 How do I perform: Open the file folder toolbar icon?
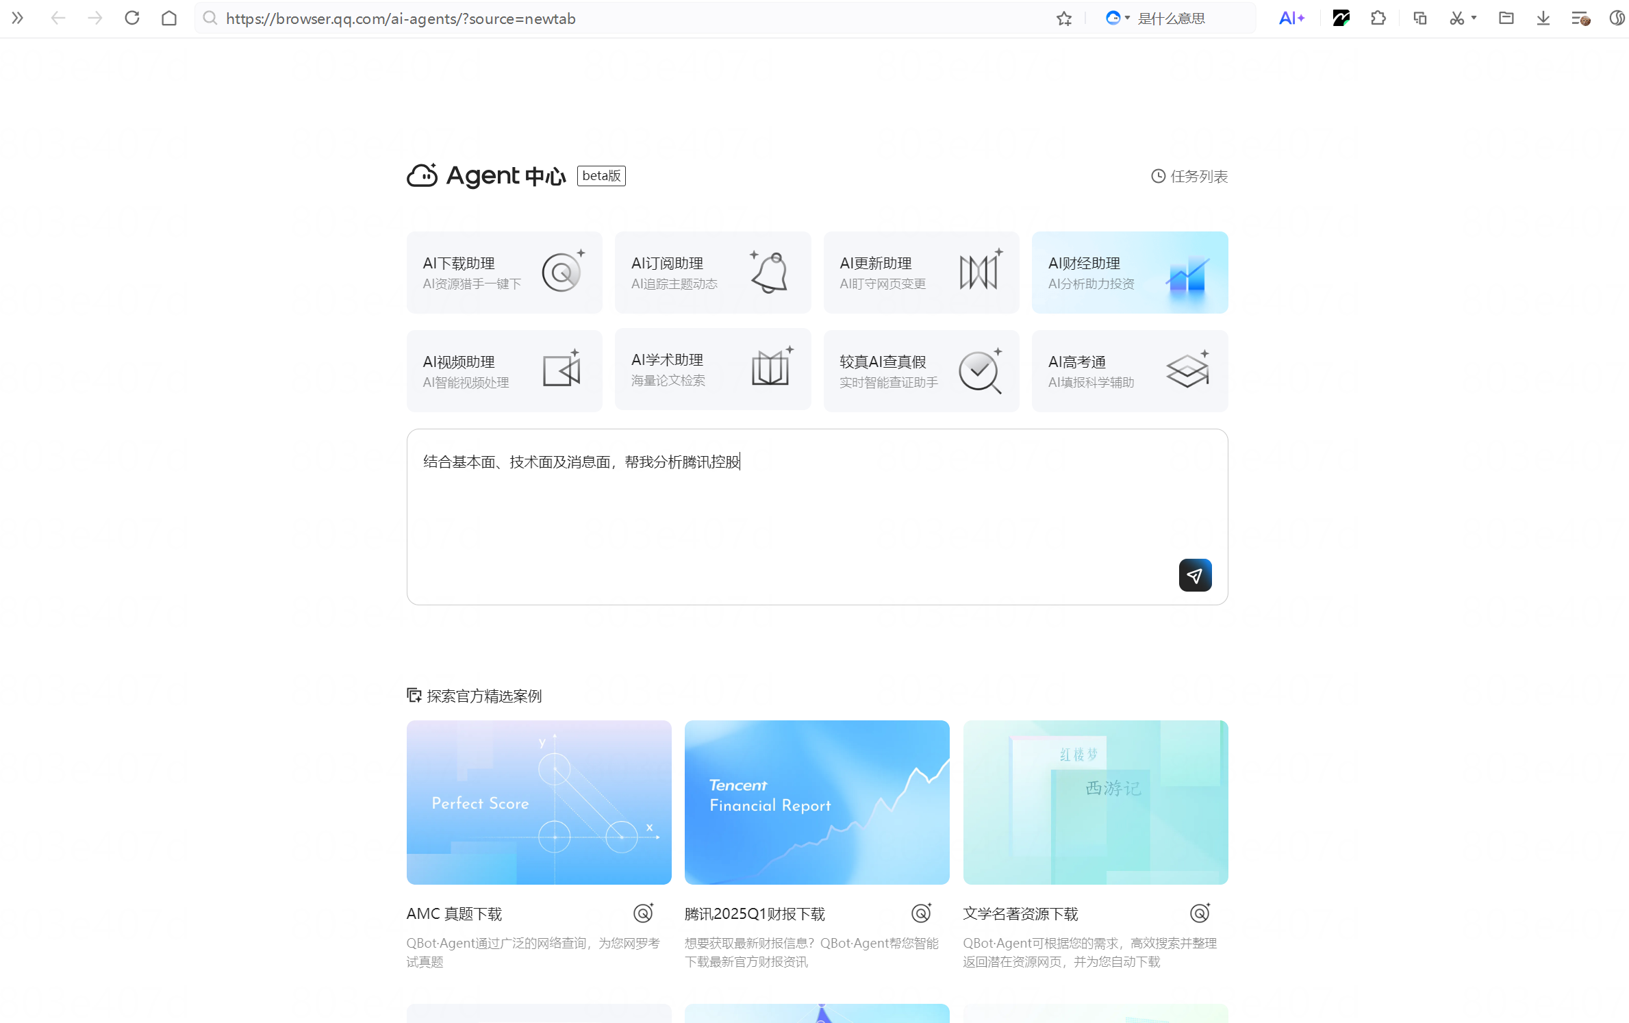tap(1506, 18)
